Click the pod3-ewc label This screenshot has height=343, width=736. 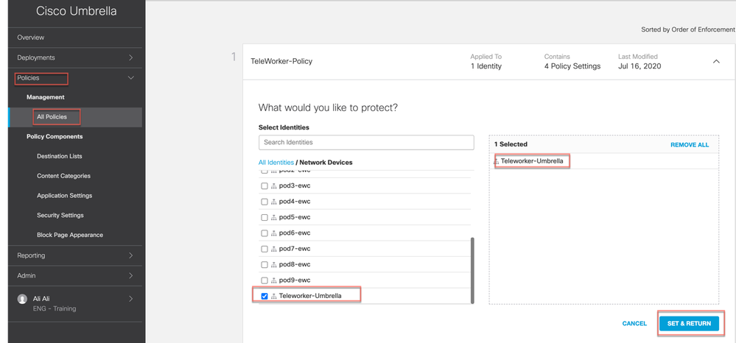(295, 185)
